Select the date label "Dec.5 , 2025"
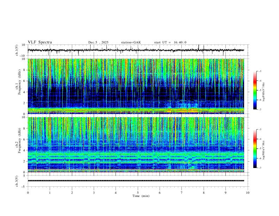 (98, 42)
